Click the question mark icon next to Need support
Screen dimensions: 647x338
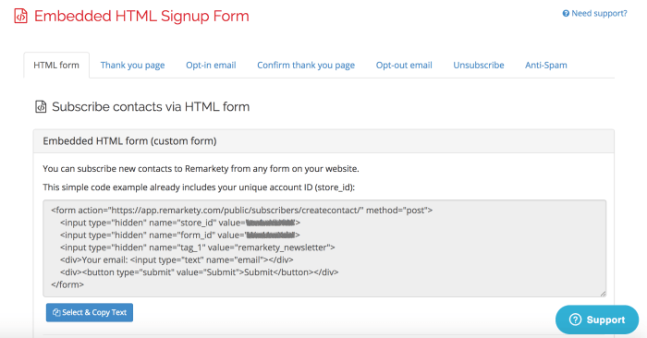click(x=566, y=14)
